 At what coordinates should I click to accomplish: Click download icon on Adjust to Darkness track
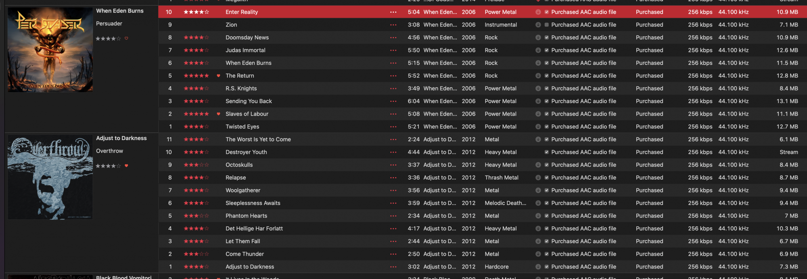point(538,267)
